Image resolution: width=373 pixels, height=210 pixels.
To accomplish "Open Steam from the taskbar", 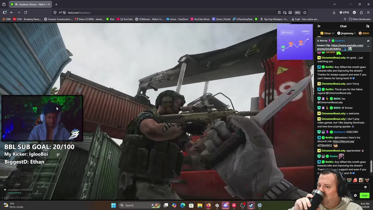I will coord(251,205).
